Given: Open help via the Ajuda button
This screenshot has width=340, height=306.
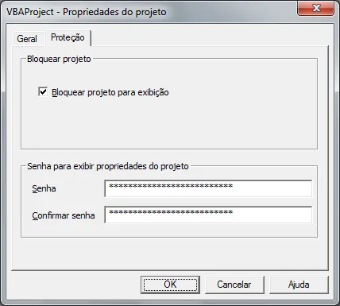Looking at the screenshot, I should pyautogui.click(x=299, y=285).
